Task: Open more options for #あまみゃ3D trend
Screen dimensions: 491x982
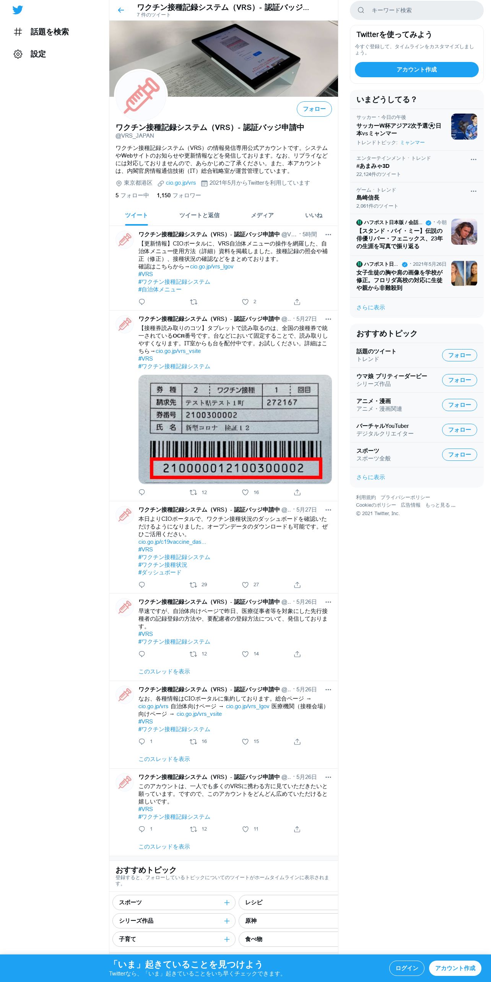Action: pyautogui.click(x=473, y=159)
